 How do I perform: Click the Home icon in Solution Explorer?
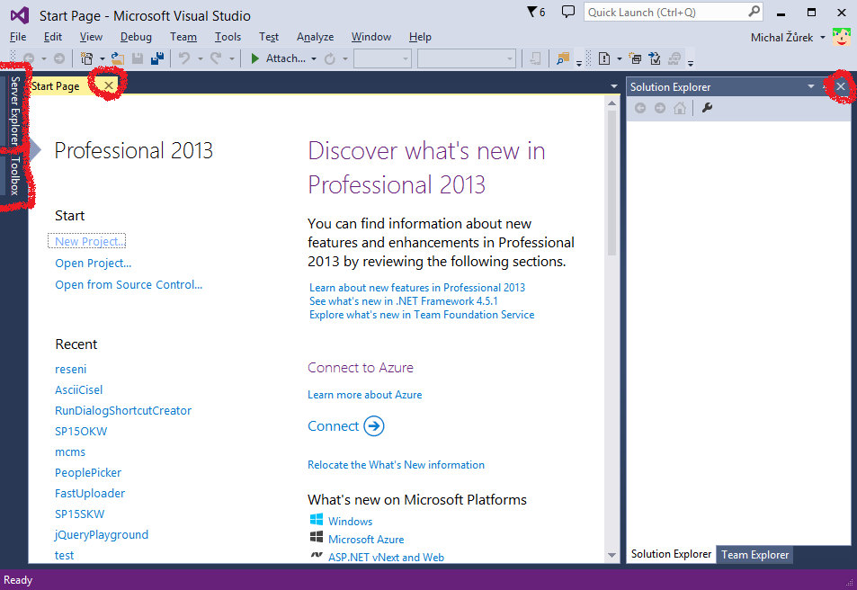(680, 108)
